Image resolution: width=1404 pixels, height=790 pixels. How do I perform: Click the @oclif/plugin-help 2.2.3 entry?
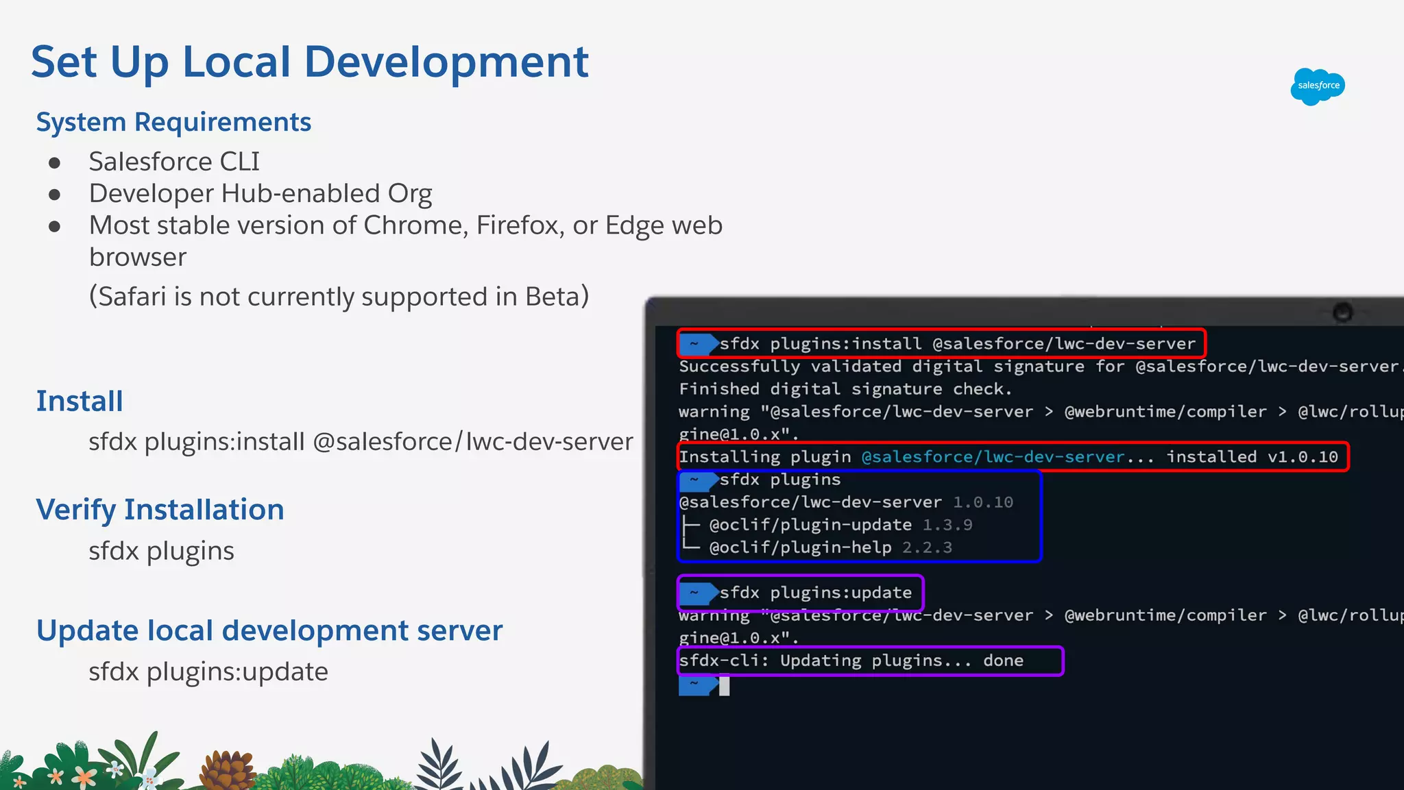coord(830,547)
